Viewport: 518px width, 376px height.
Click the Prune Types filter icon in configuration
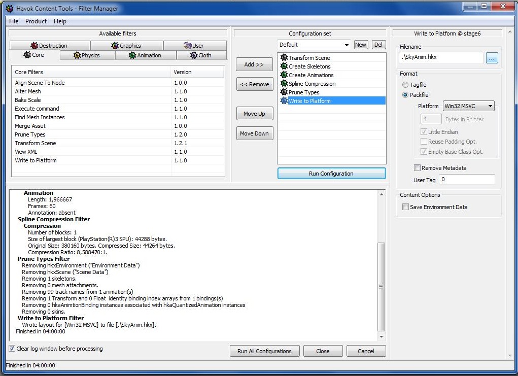[x=284, y=92]
